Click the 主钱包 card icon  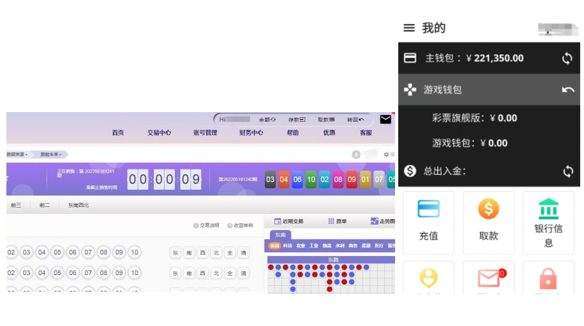[x=410, y=58]
